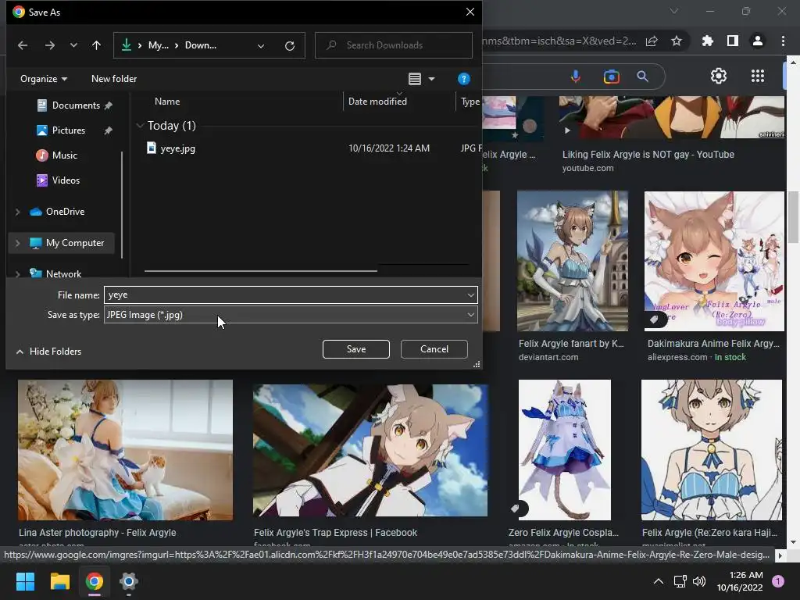
Task: Open Settings app from taskbar
Action: [x=129, y=581]
